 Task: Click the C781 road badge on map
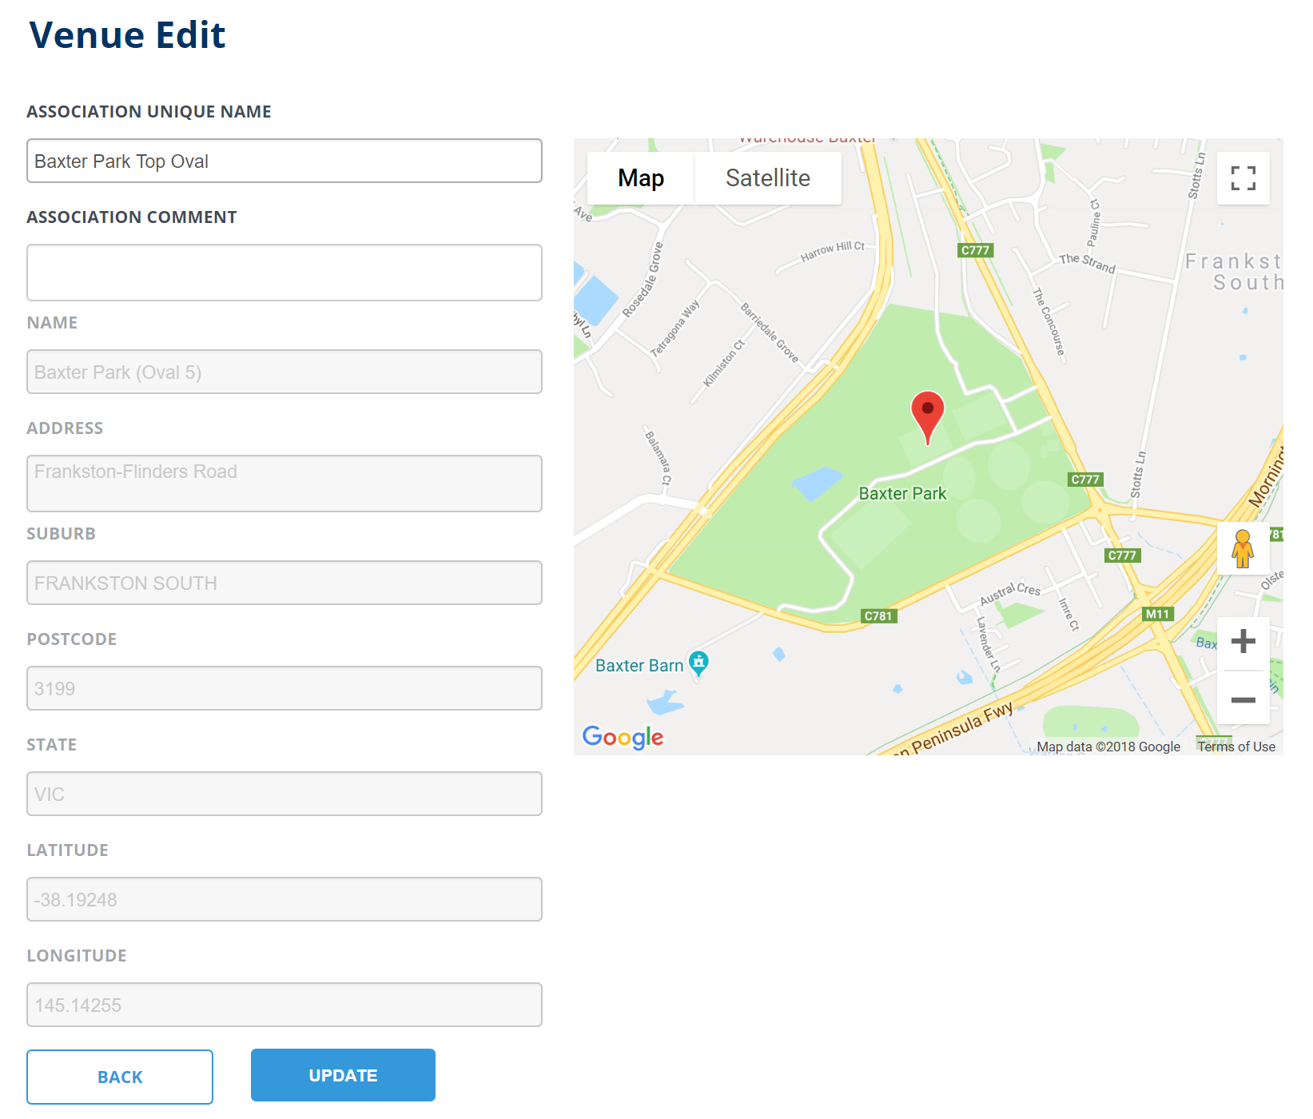878,615
